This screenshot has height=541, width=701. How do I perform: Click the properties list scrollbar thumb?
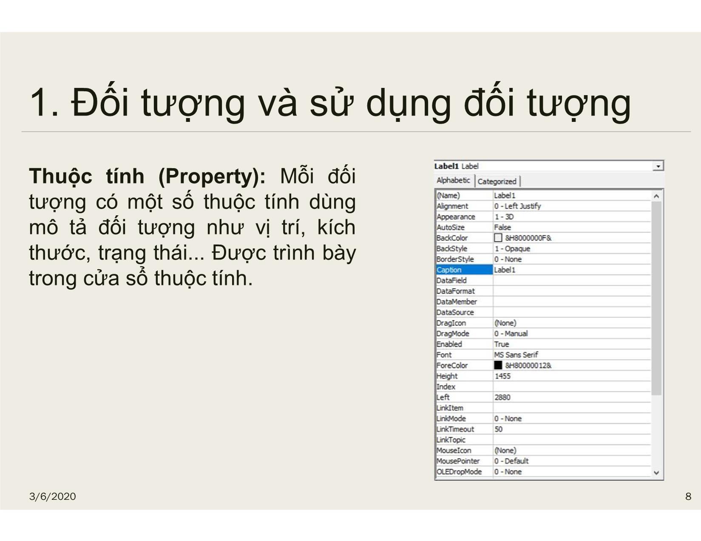[x=656, y=298]
